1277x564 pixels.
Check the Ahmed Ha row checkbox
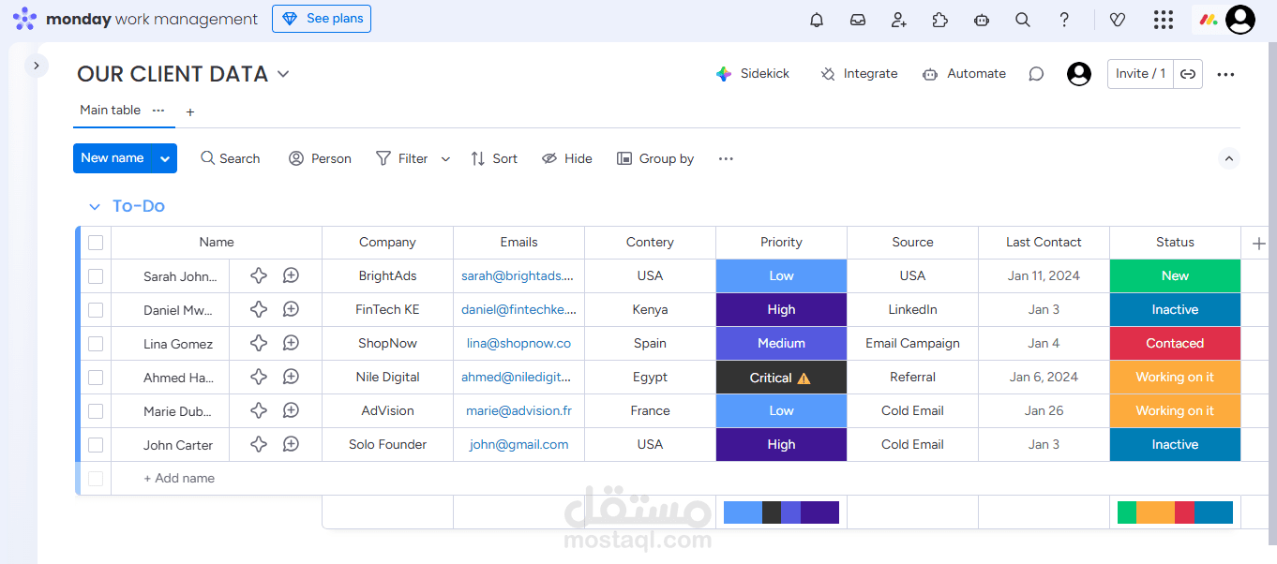[96, 378]
